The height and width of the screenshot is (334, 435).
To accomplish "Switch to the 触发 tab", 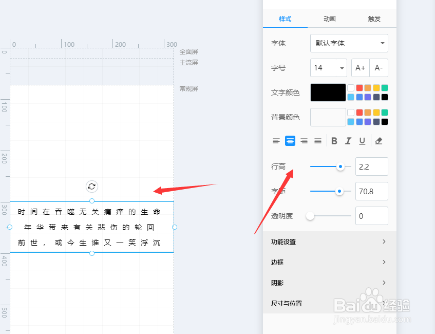I will (374, 18).
